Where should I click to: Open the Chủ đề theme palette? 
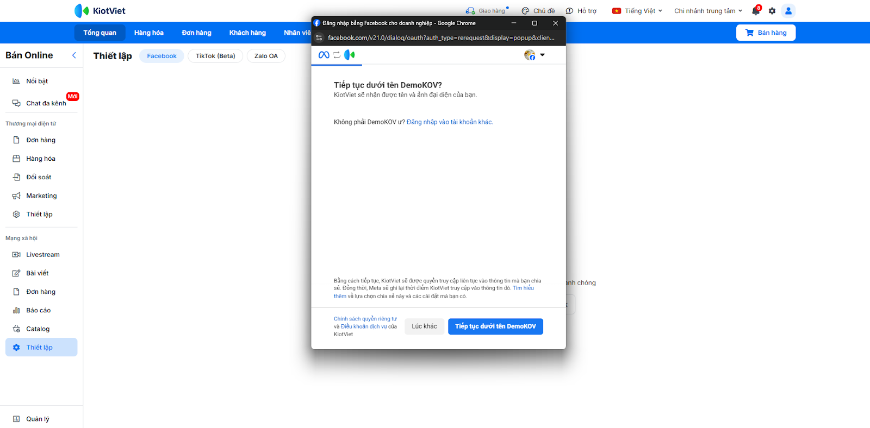point(538,11)
